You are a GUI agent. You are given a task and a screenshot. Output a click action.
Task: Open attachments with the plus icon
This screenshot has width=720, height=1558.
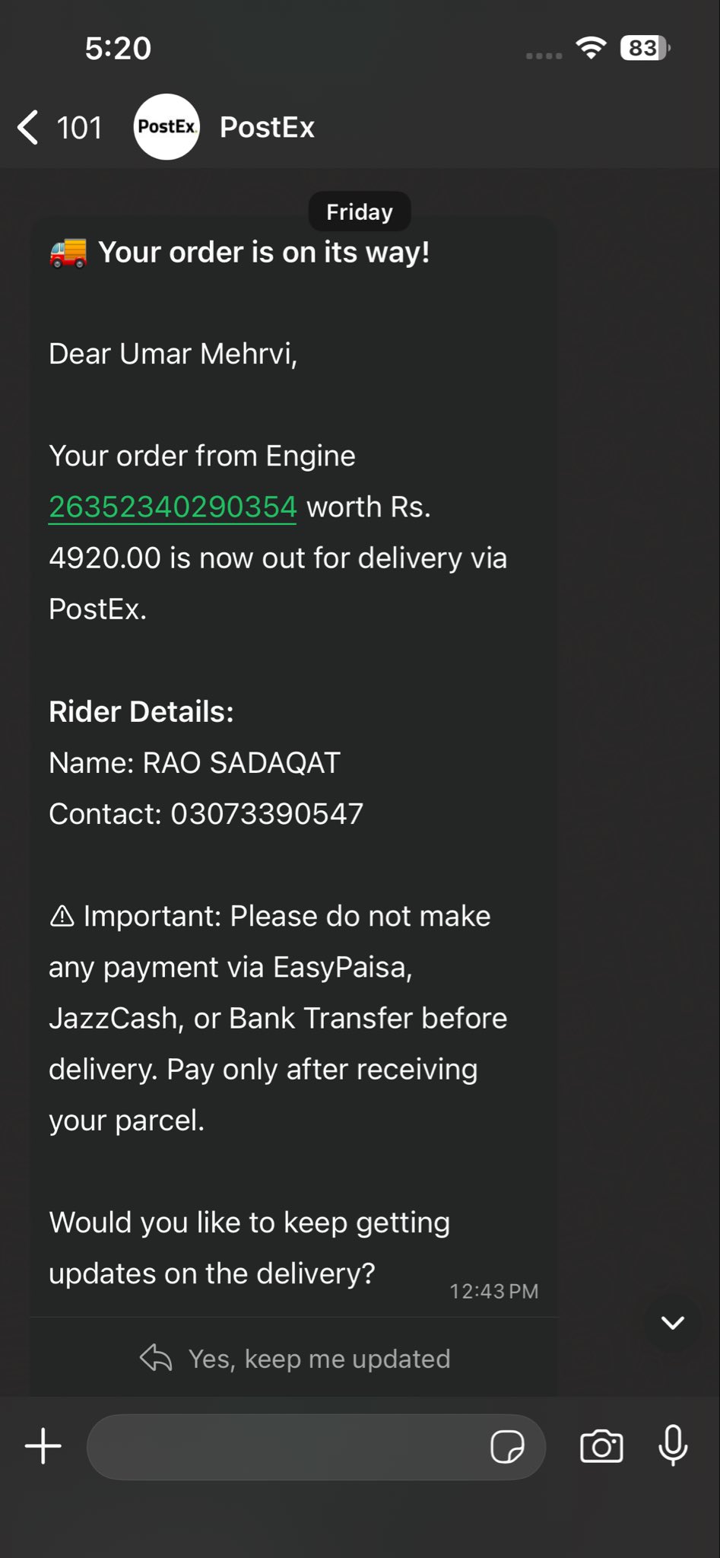(43, 1446)
